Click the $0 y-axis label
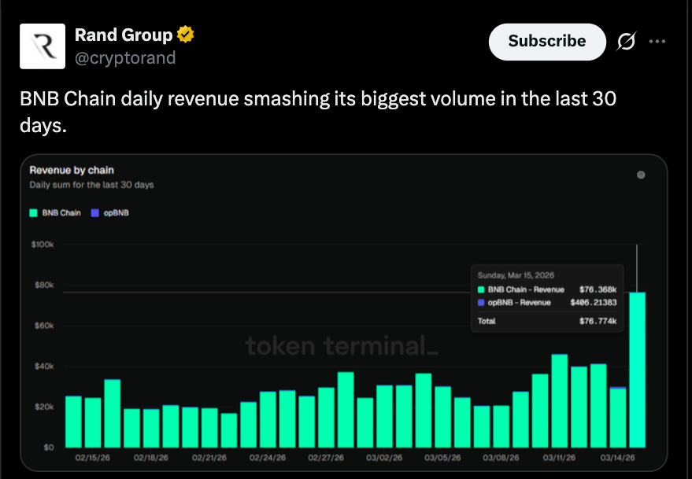The height and width of the screenshot is (479, 692). [x=49, y=448]
